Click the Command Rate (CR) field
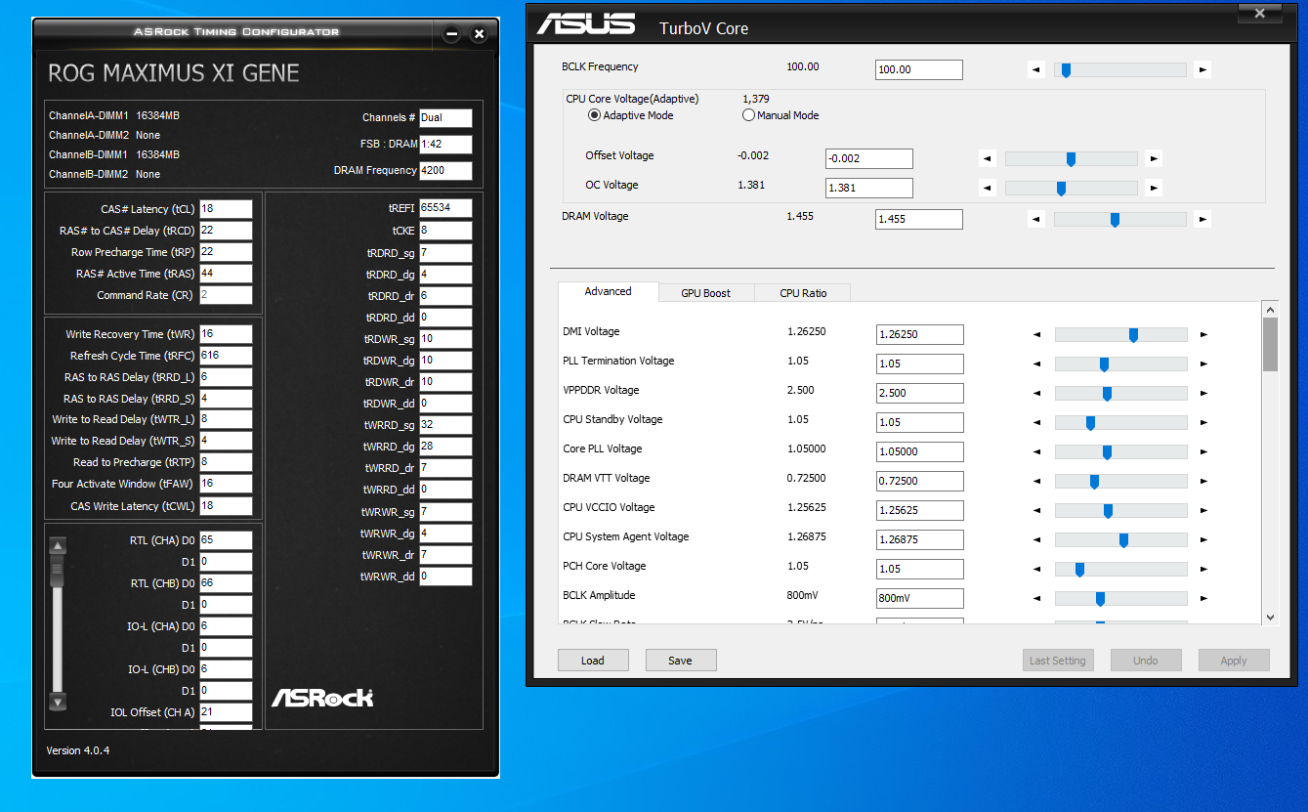1308x812 pixels. [226, 295]
